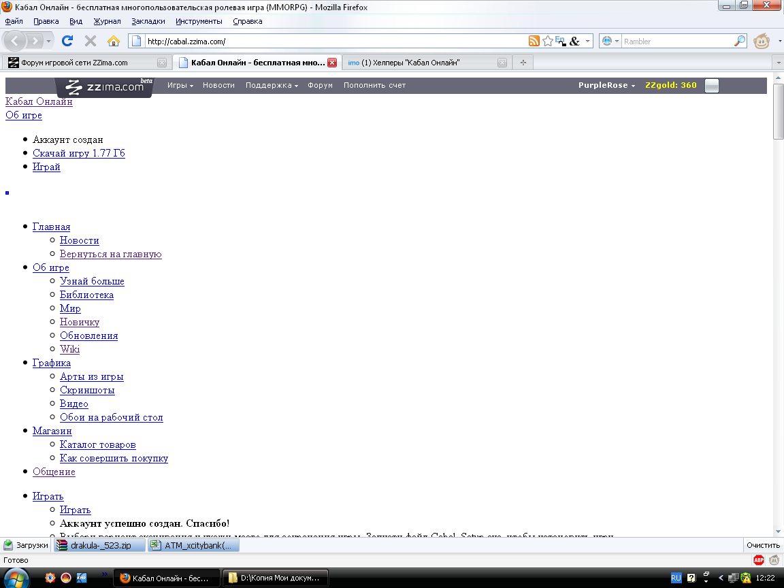The width and height of the screenshot is (784, 588).
Task: Click the Скачай игру 1.77 Гб link
Action: [x=78, y=153]
